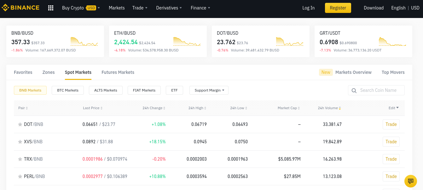Click the Binance logo

pos(21,7)
